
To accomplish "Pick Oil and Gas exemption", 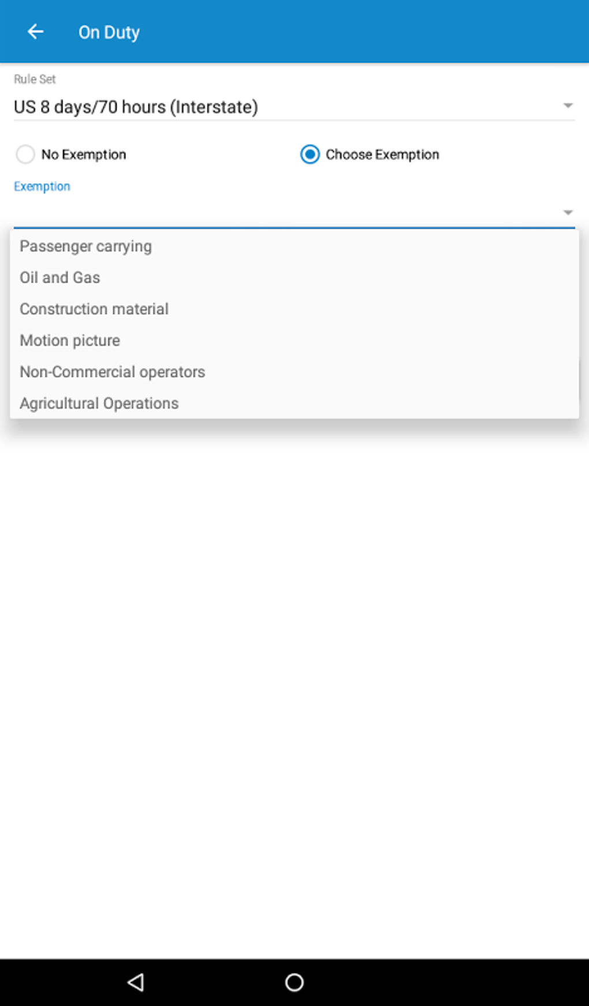I will 60,278.
